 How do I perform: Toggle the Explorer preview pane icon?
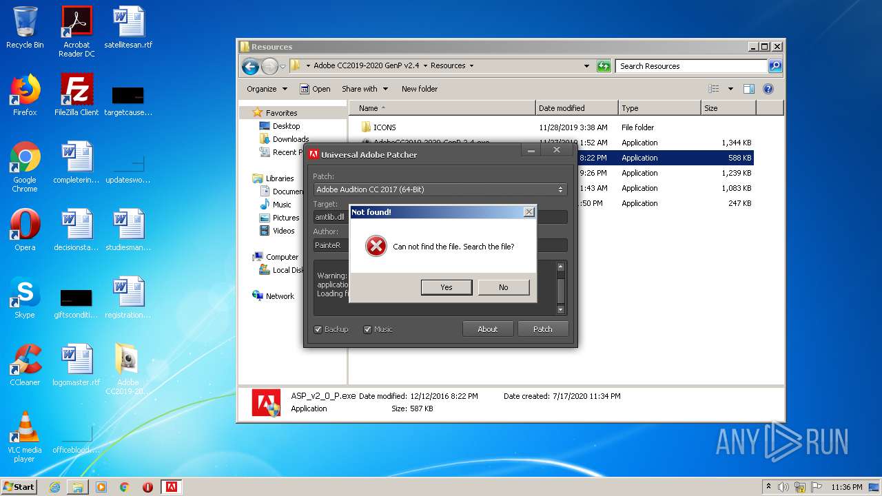click(x=749, y=89)
